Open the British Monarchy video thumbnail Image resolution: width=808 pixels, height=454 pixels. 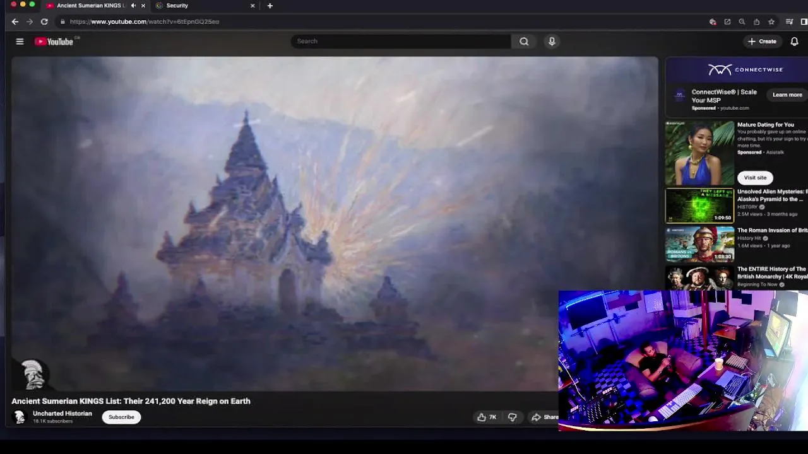coord(699,278)
